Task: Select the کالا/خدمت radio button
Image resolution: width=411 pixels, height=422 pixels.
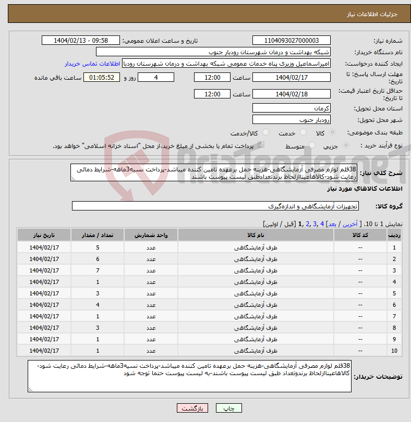Action: (x=265, y=132)
